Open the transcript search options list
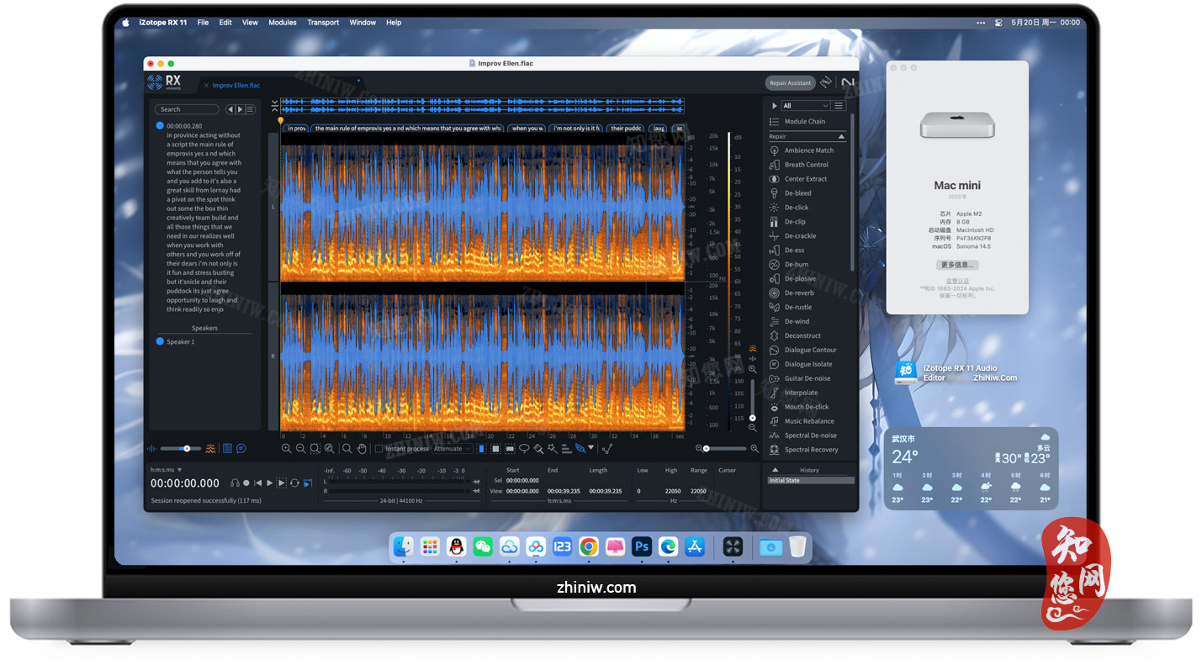This screenshot has height=670, width=1202. click(x=250, y=109)
